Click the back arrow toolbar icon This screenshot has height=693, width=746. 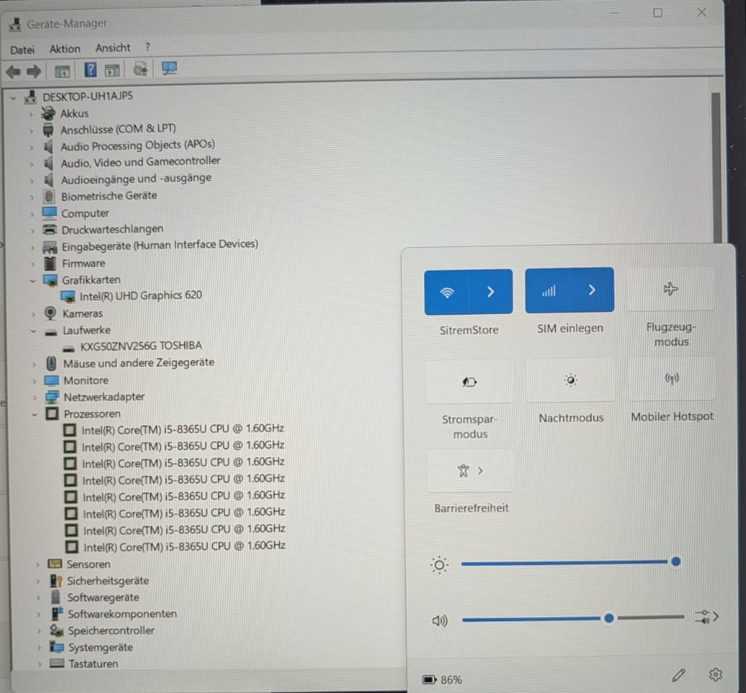click(13, 72)
